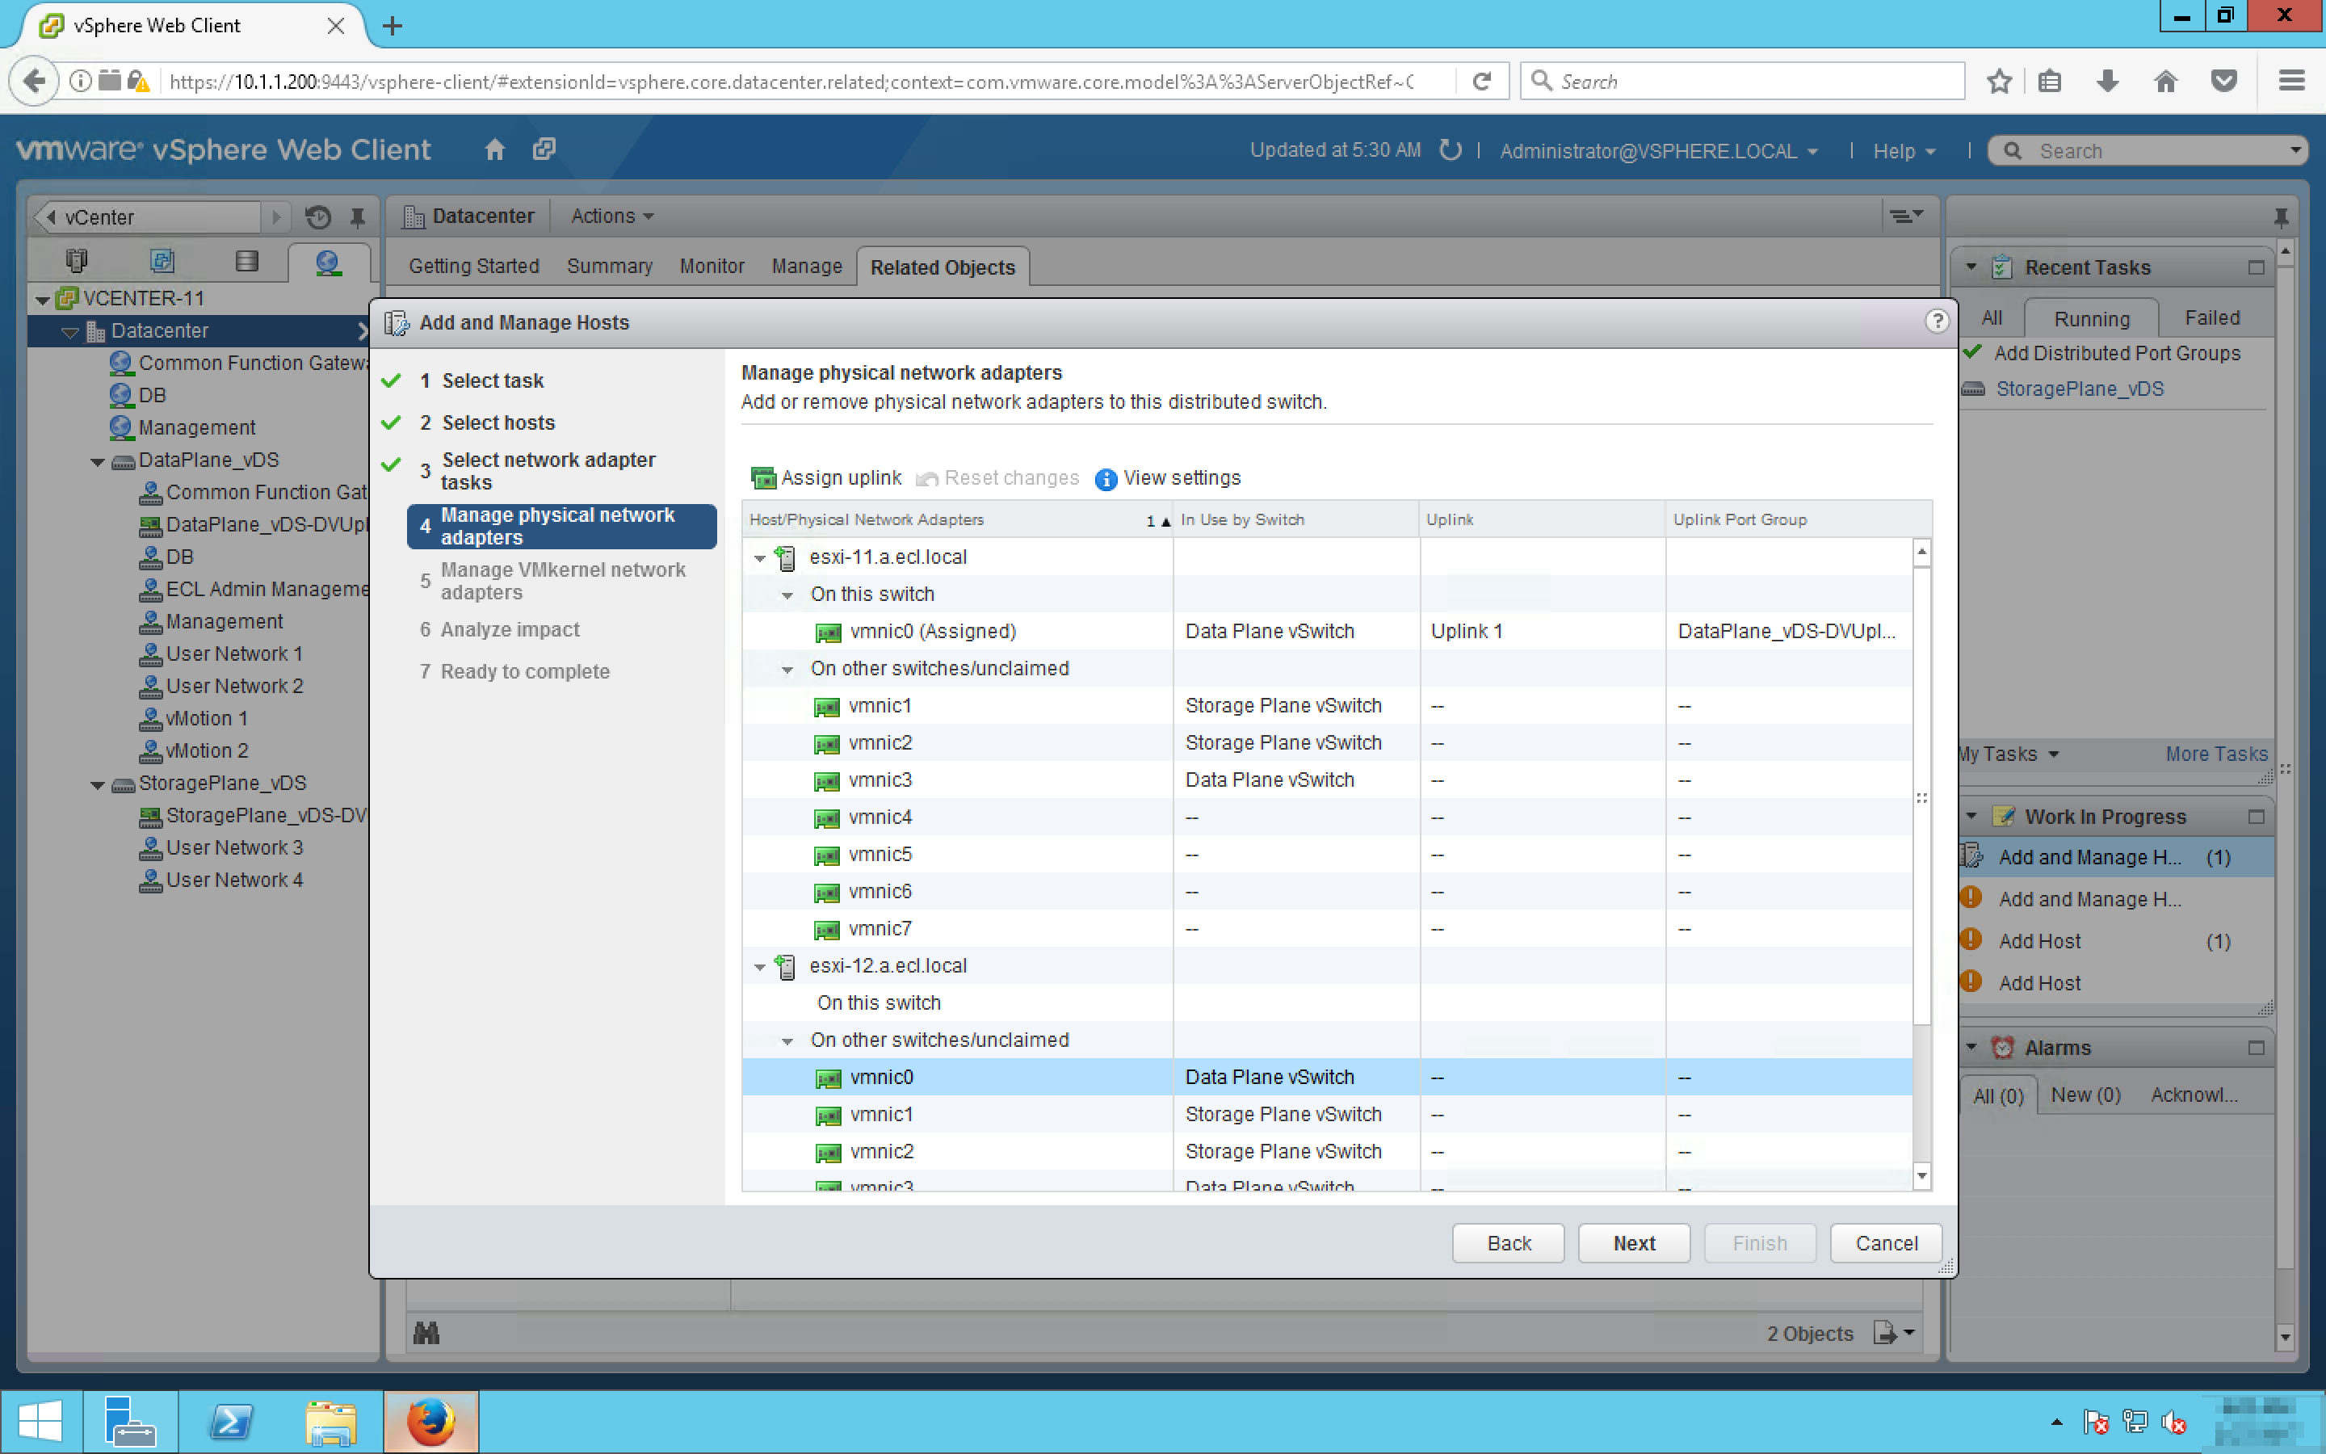
Task: Pin the Recent Tasks side panel
Action: pos(2281,217)
